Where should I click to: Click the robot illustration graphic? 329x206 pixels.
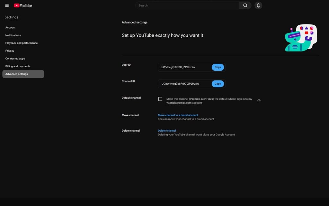[301, 38]
